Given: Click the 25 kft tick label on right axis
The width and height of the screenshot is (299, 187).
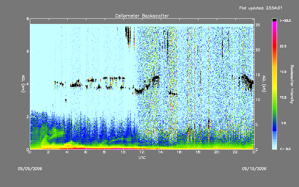Looking at the screenshot, I should (258, 25).
